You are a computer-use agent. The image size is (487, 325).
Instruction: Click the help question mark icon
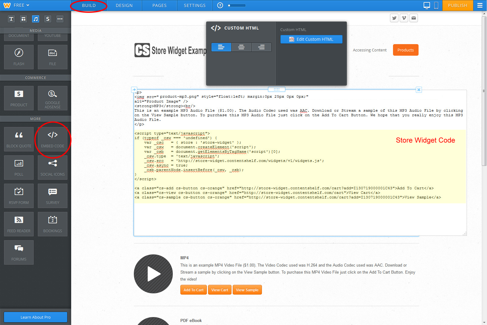220,5
